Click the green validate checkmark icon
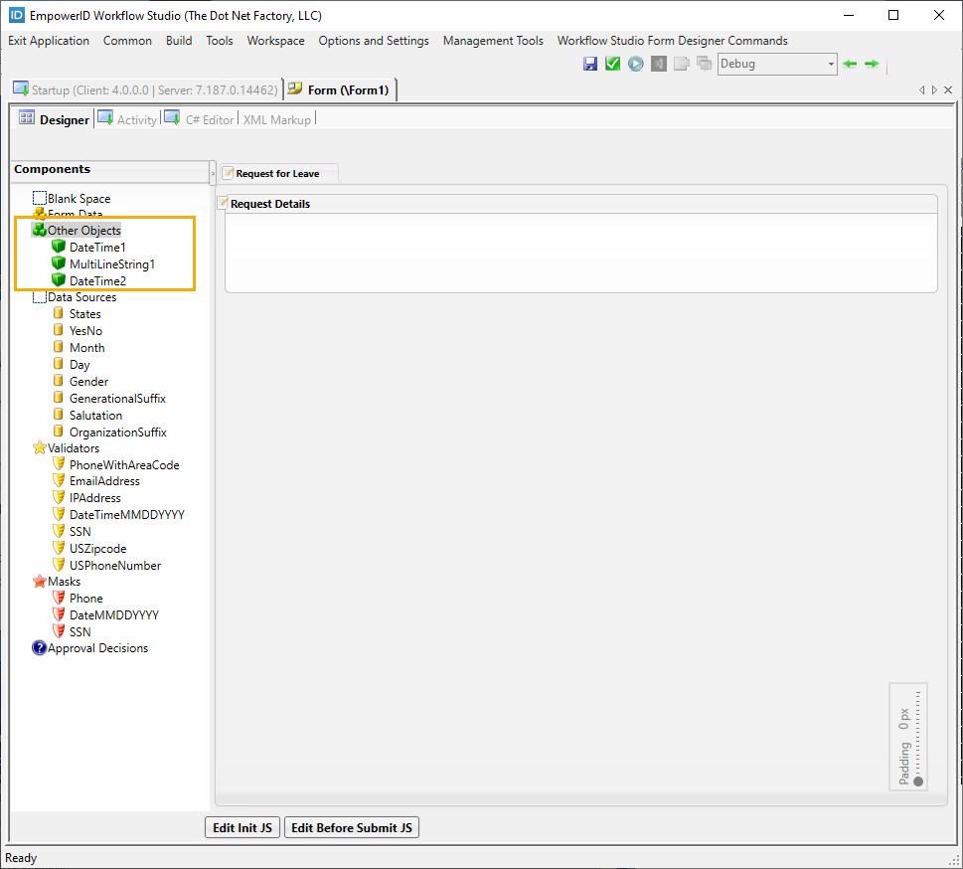 (612, 63)
